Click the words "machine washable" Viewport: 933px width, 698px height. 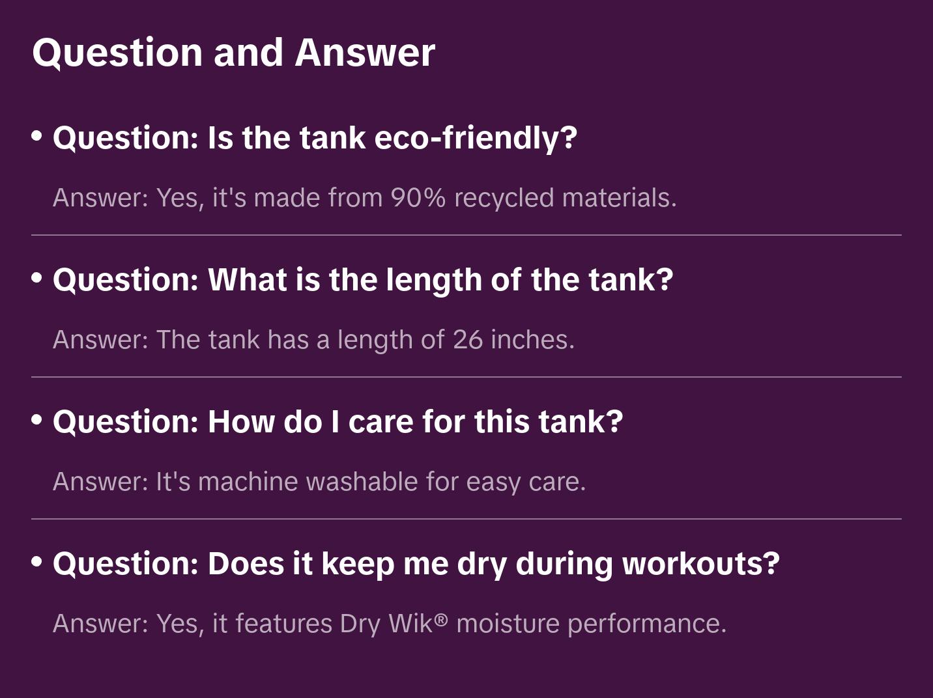pyautogui.click(x=308, y=482)
